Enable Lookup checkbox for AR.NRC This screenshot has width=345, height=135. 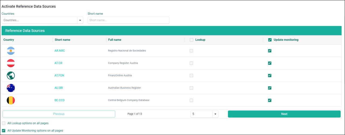click(191, 51)
